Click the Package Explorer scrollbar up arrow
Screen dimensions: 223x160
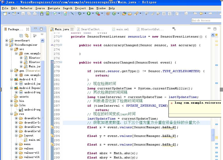[x=42, y=41]
